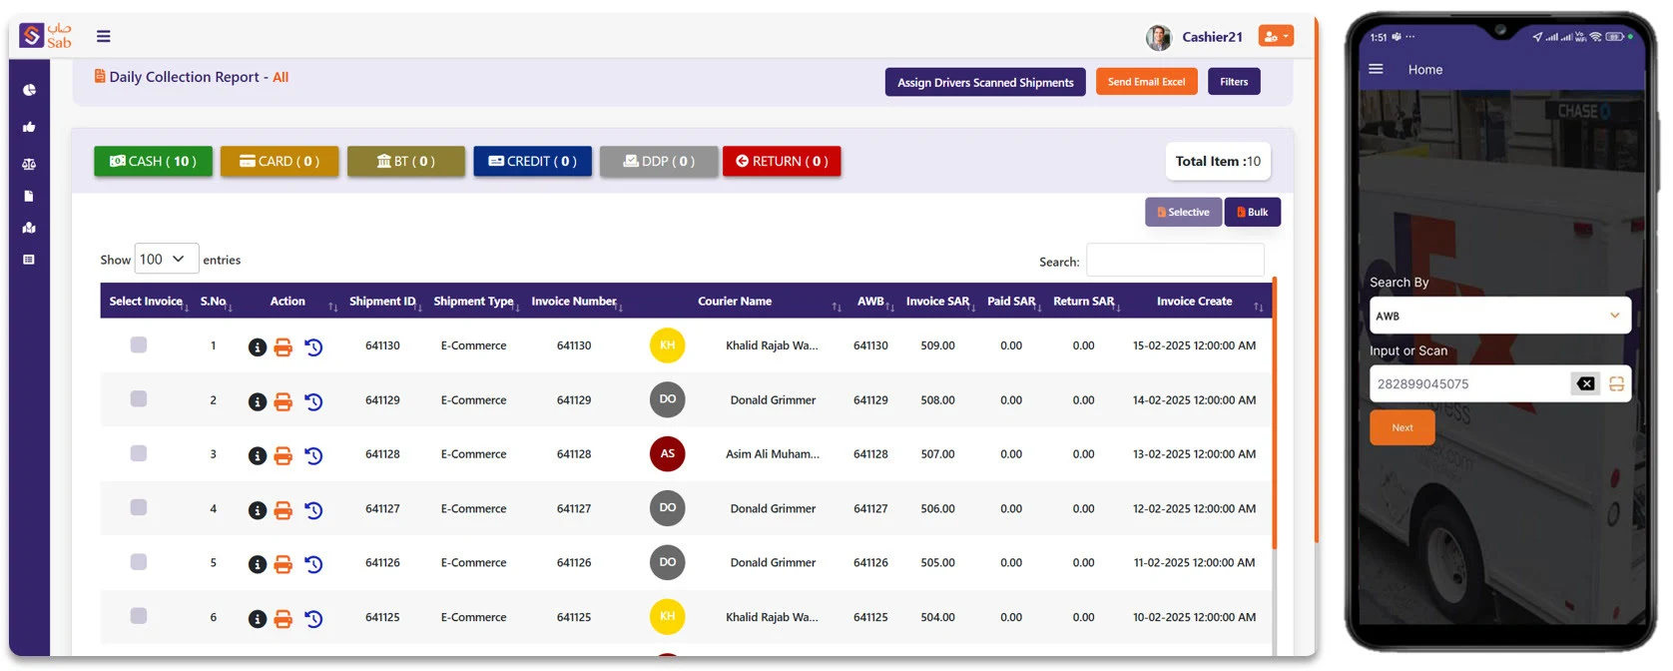
Task: Tap the Next button on phone
Action: point(1402,427)
